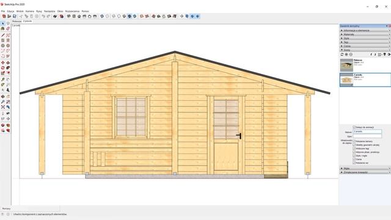Open the Narzędzia menu

[x=49, y=11]
